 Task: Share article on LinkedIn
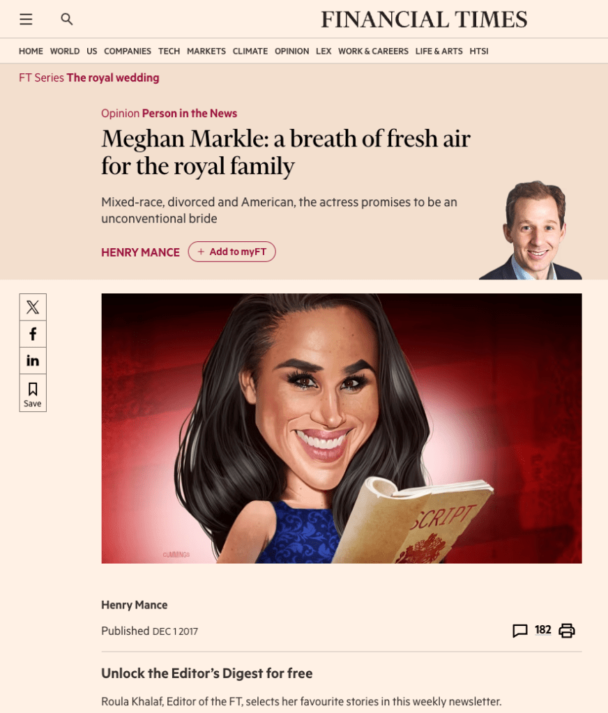tap(33, 360)
